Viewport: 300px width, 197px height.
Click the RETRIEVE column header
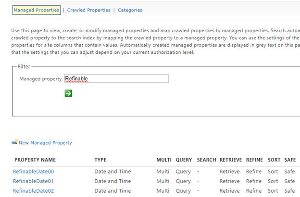click(x=230, y=160)
